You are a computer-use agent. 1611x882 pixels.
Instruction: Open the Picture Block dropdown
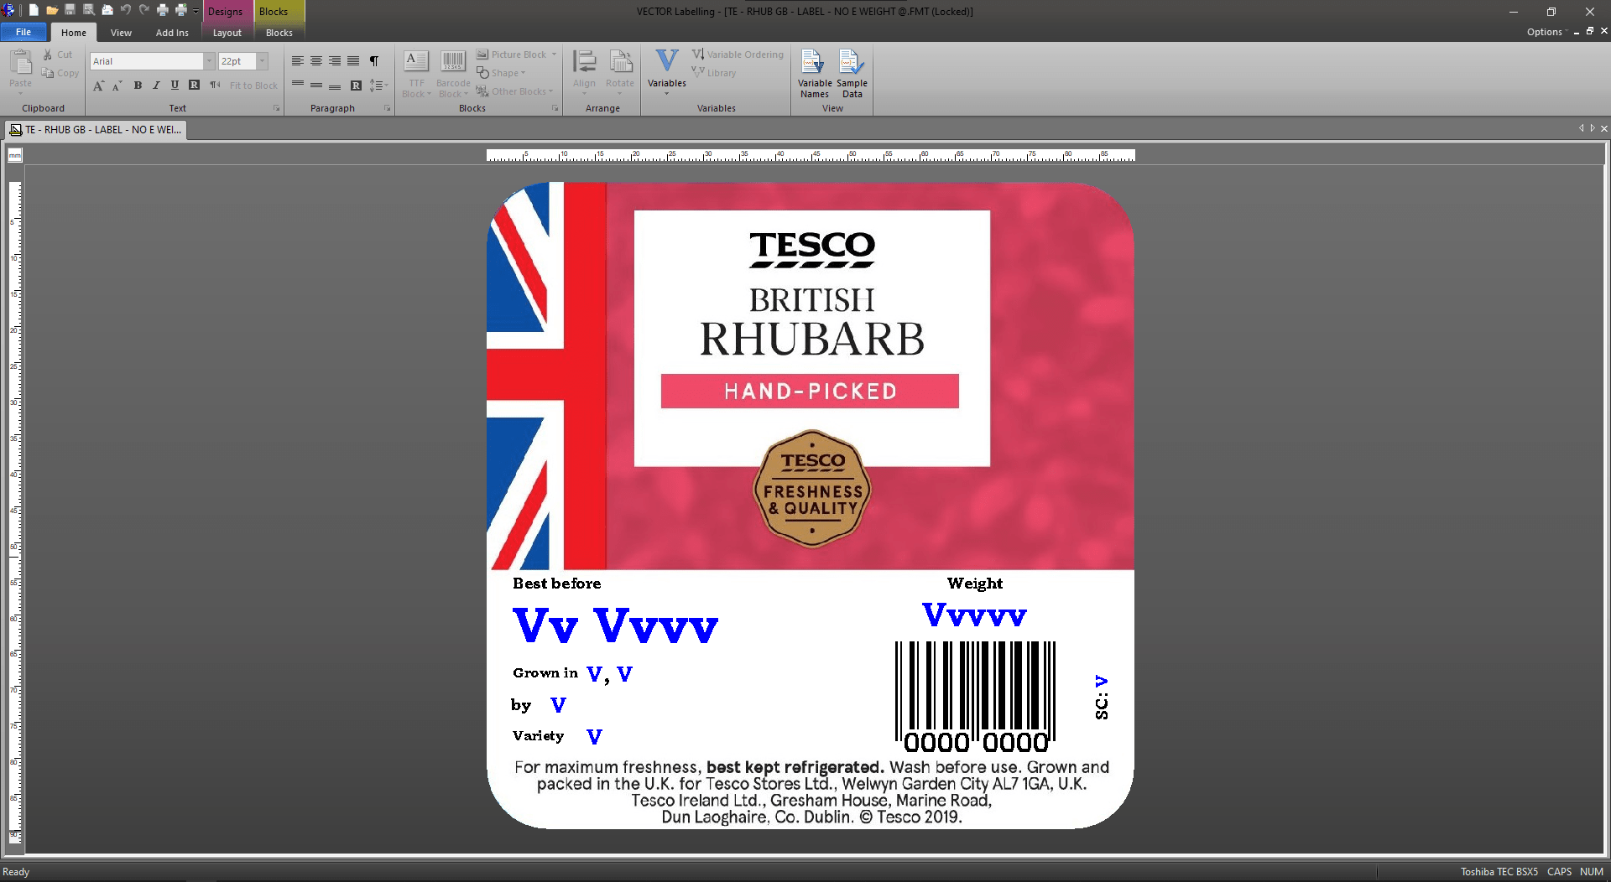(516, 54)
